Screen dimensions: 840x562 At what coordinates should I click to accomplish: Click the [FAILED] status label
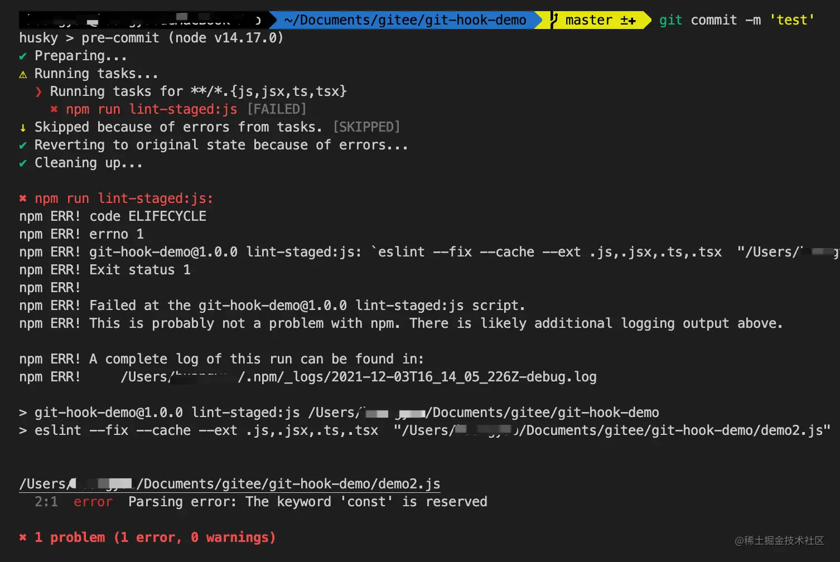pos(277,109)
